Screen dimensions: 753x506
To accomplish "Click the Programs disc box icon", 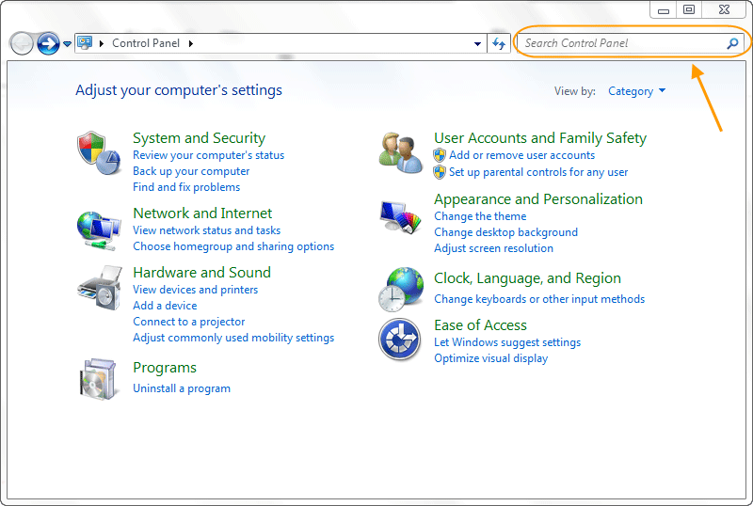I will pyautogui.click(x=98, y=379).
